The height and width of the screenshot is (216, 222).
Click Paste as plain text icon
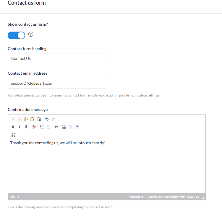click(x=33, y=119)
